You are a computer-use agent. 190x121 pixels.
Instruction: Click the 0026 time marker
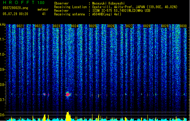[111, 26]
